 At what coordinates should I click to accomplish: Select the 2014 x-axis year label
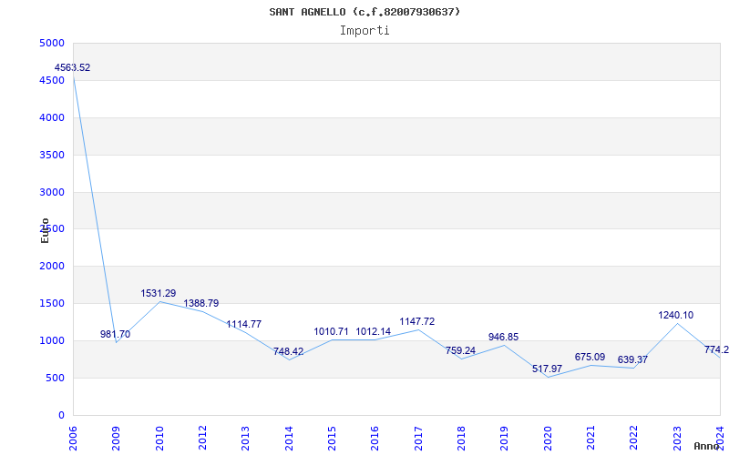click(x=289, y=438)
